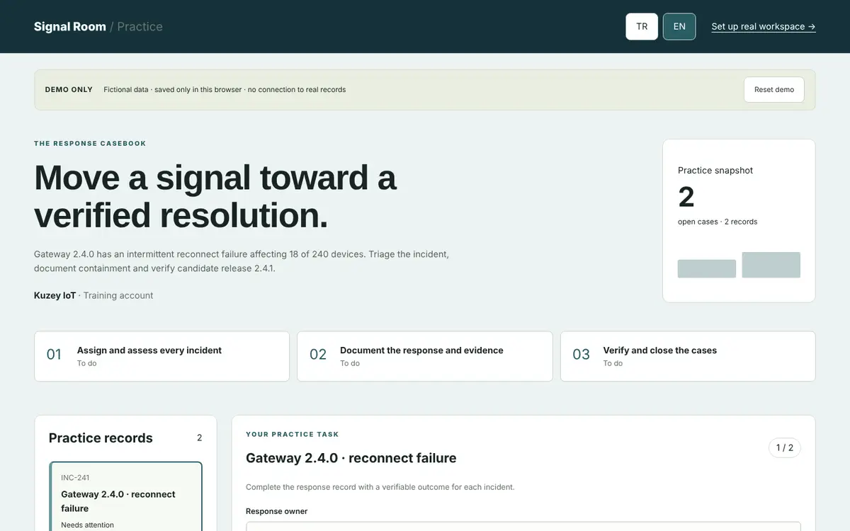Click the YOUR PRACTICE TASK label
Screen dimensions: 850x531
(293, 434)
